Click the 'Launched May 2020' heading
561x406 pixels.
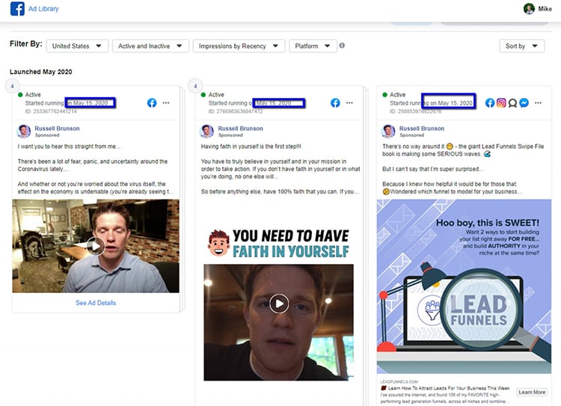[41, 72]
